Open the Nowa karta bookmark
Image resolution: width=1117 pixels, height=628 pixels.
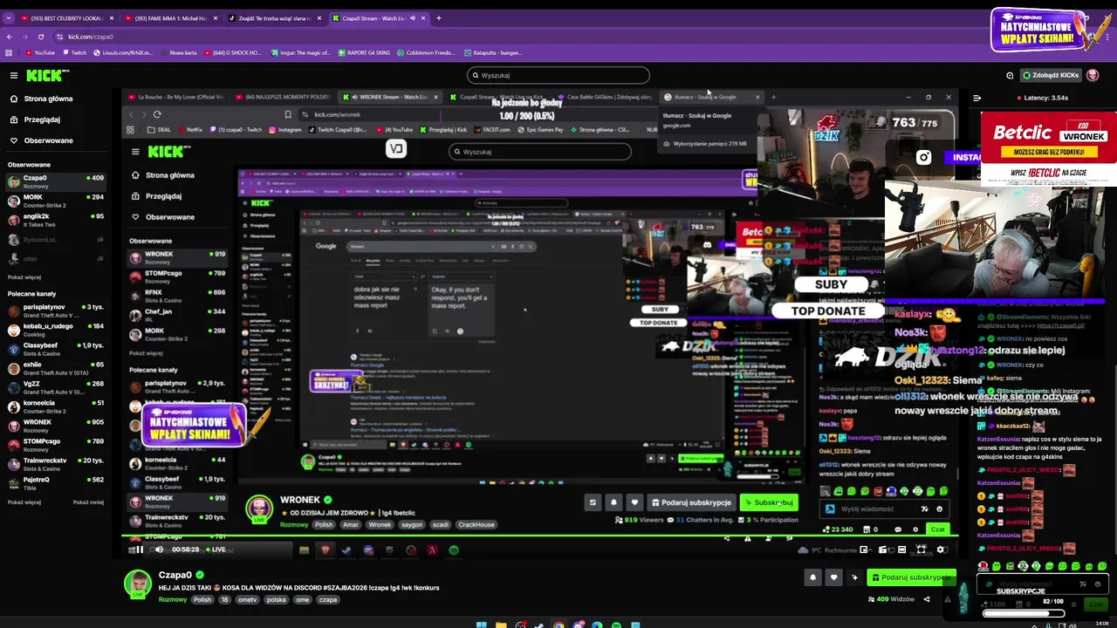click(179, 52)
